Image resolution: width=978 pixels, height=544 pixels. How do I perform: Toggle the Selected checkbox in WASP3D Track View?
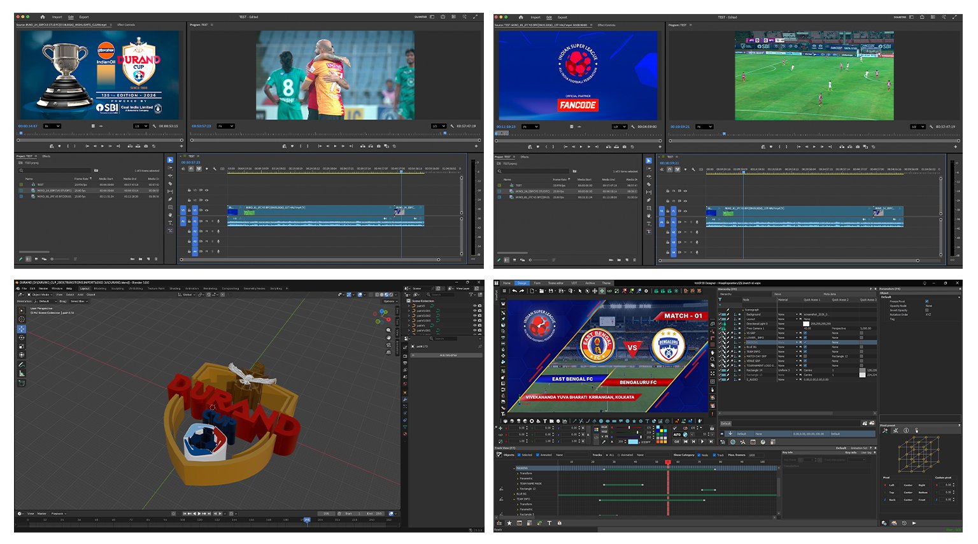(x=518, y=455)
